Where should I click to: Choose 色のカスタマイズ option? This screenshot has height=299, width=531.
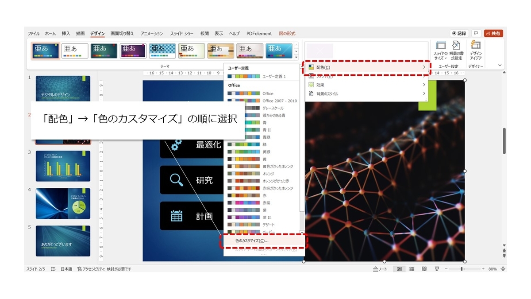tap(263, 241)
